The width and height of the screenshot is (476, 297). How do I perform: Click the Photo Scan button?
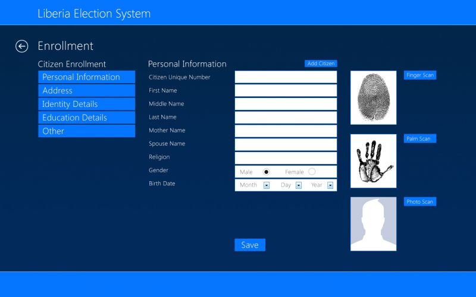420,201
